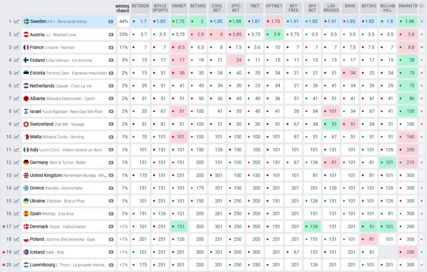
Task: Open the BOYLE SPORTS bookmaker column header
Action: (x=160, y=8)
